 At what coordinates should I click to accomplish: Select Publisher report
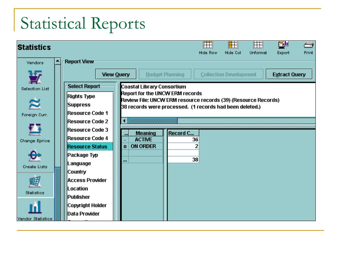coord(90,197)
